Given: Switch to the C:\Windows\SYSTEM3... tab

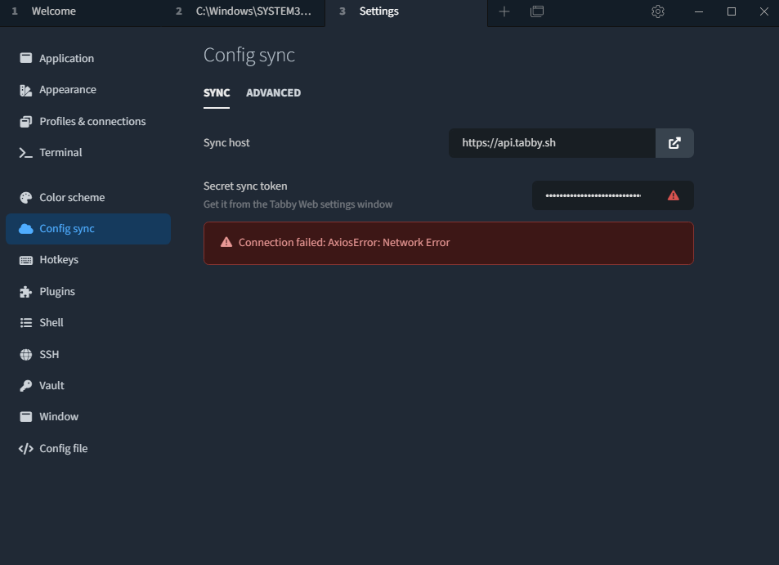Looking at the screenshot, I should coord(244,11).
